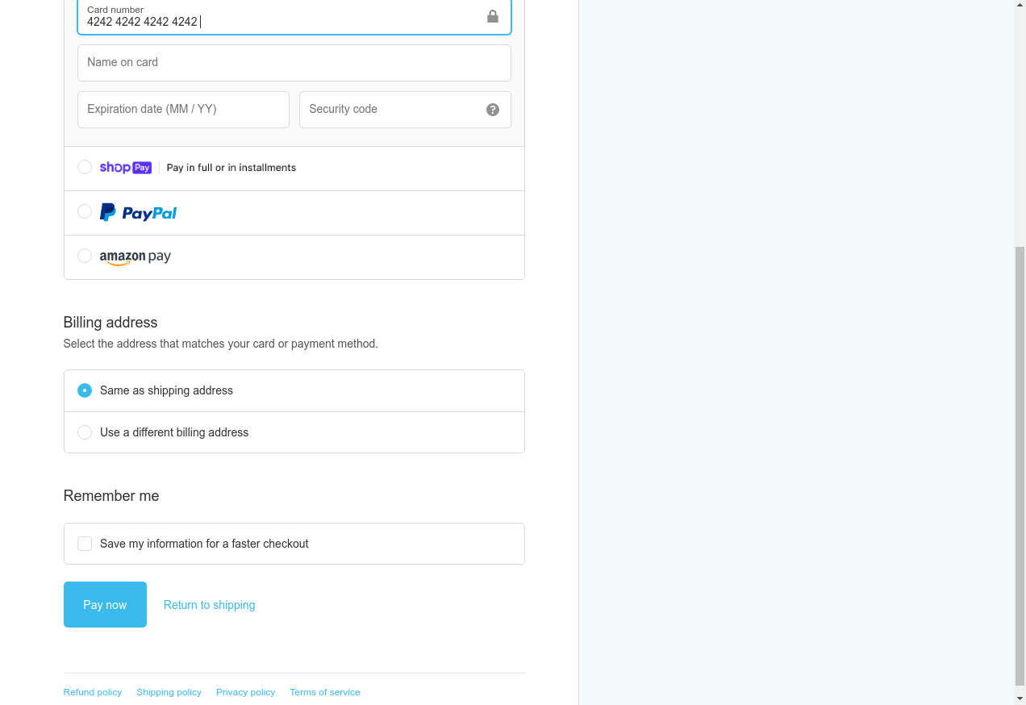Click the Amazon Pay logo
The image size is (1026, 705).
(135, 257)
